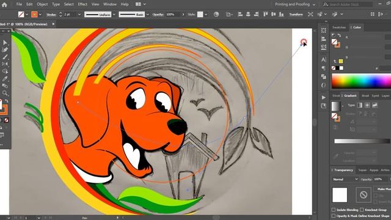The image size is (391, 220).
Task: Click the gradient slider bar
Action: coord(362,141)
